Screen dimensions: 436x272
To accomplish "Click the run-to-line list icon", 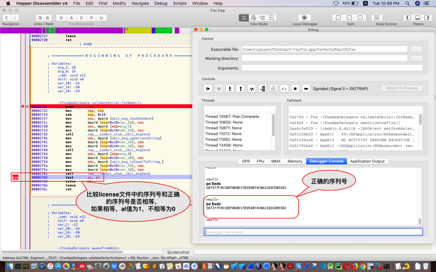I will (x=263, y=89).
